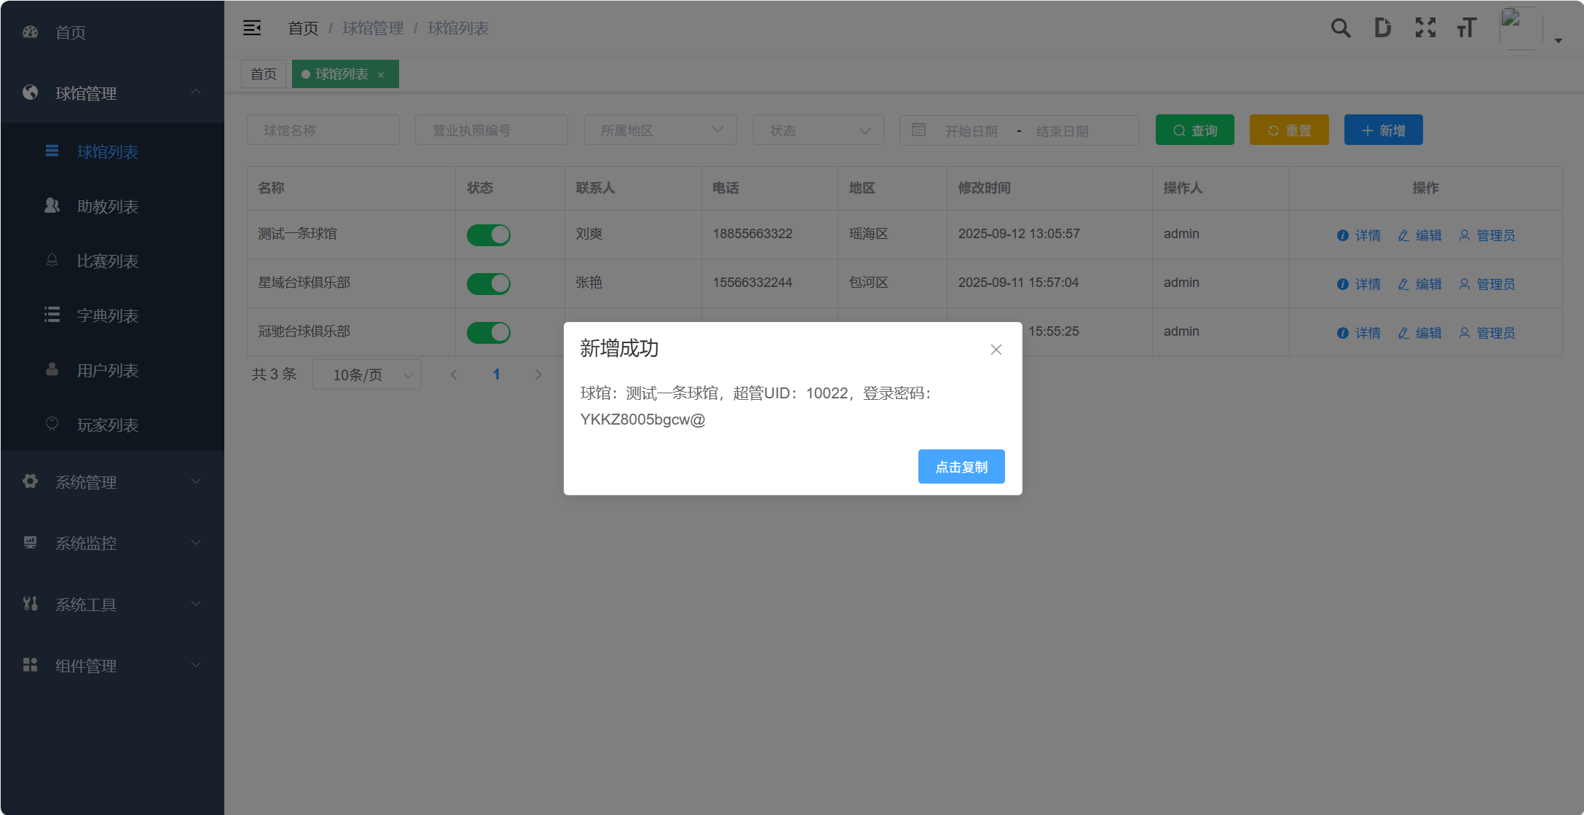Close the 新增成功 dialog with X

pyautogui.click(x=996, y=350)
